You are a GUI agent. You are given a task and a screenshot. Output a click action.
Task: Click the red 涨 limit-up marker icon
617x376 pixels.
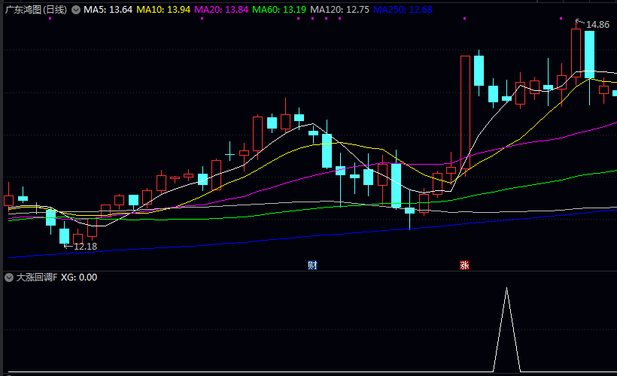coord(464,265)
